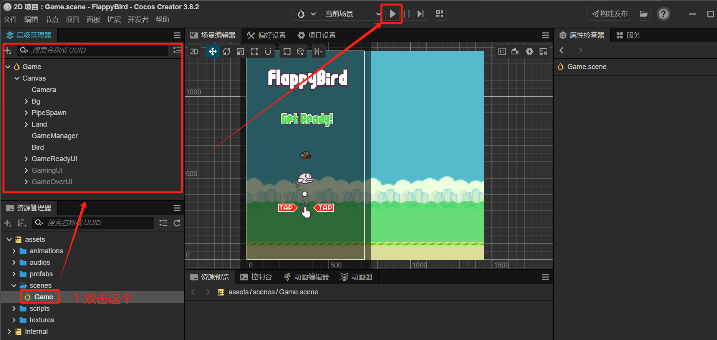This screenshot has height=340, width=717.
Task: Select the Camera node
Action: pyautogui.click(x=44, y=90)
